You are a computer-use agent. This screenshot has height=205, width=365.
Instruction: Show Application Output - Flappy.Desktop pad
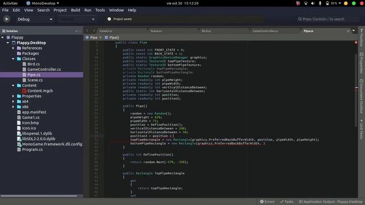click(331, 202)
